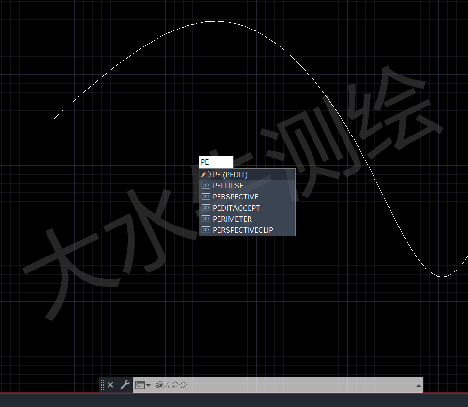Click the variable icon beside PERSPECTIVE

point(205,197)
